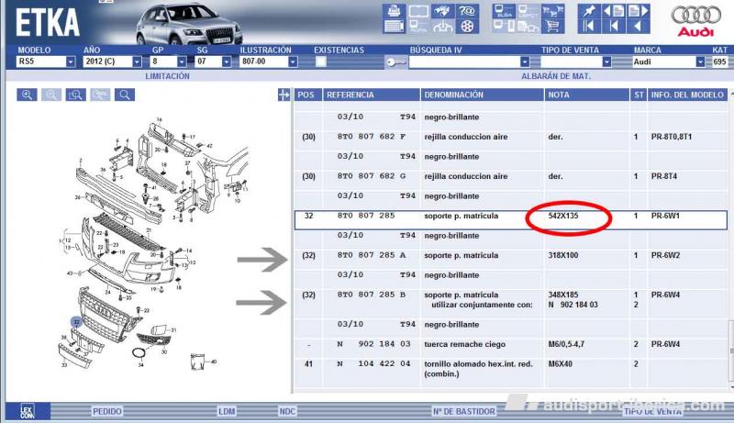This screenshot has height=423, width=734.
Task: Click the plain magnifier search icon
Action: tap(125, 95)
